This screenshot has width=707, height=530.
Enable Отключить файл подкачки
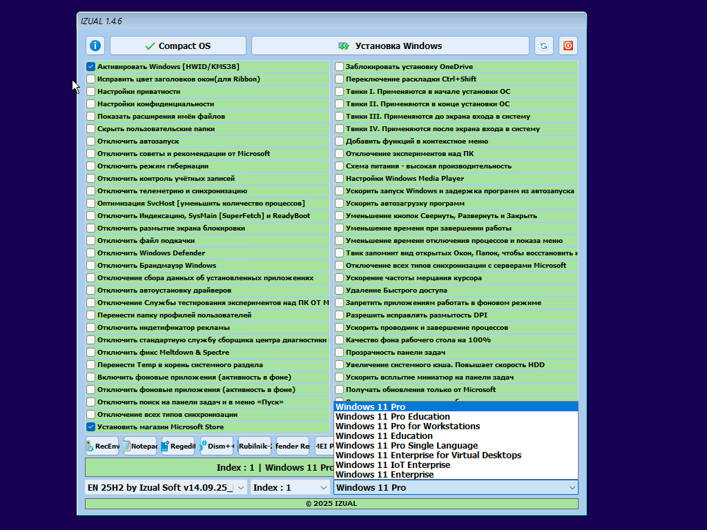click(x=90, y=241)
